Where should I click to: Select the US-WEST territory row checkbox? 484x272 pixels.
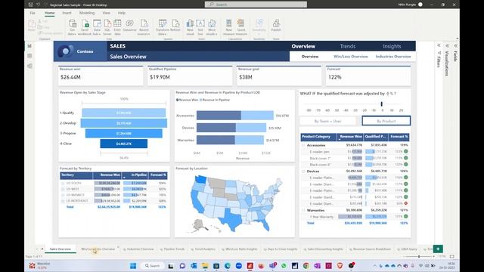click(x=63, y=189)
